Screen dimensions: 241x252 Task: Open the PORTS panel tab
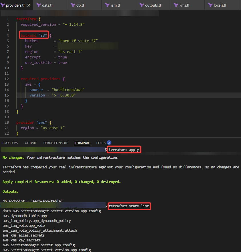click(x=101, y=143)
